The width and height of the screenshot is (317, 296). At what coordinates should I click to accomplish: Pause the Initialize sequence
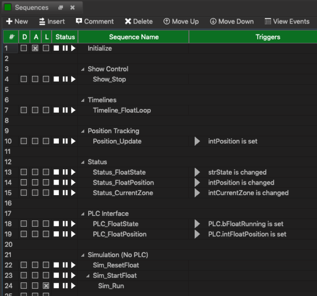pyautogui.click(x=65, y=48)
